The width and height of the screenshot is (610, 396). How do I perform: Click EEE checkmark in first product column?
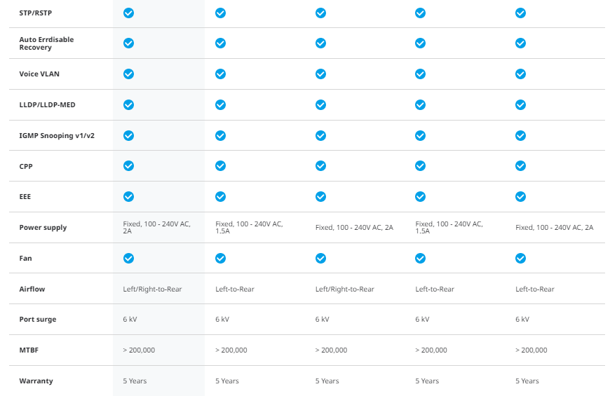pyautogui.click(x=128, y=196)
